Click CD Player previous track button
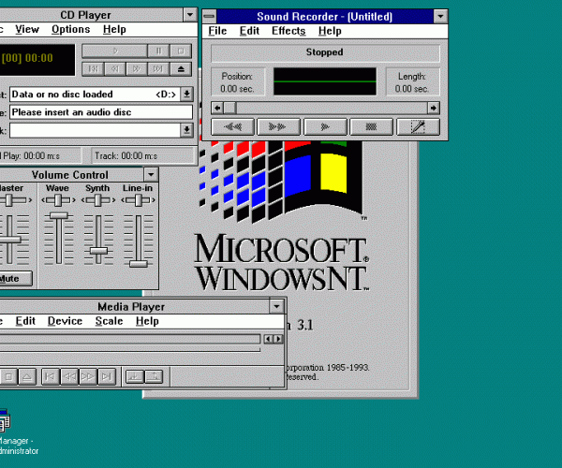562x468 pixels. [x=93, y=68]
